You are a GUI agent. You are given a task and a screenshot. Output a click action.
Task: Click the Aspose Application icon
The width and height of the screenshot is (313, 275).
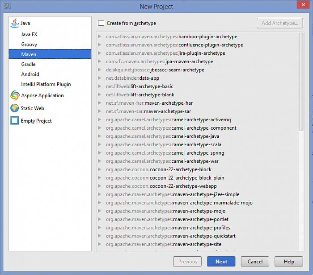pyautogui.click(x=15, y=95)
